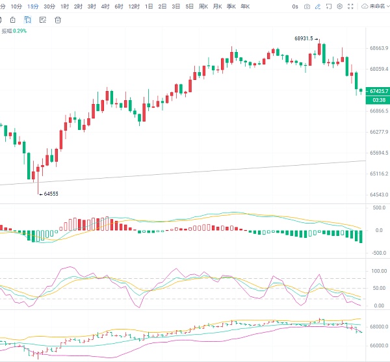The height and width of the screenshot is (362, 390).
Task: Click the edit note icon in second toolbar row
Action: click(x=43, y=19)
